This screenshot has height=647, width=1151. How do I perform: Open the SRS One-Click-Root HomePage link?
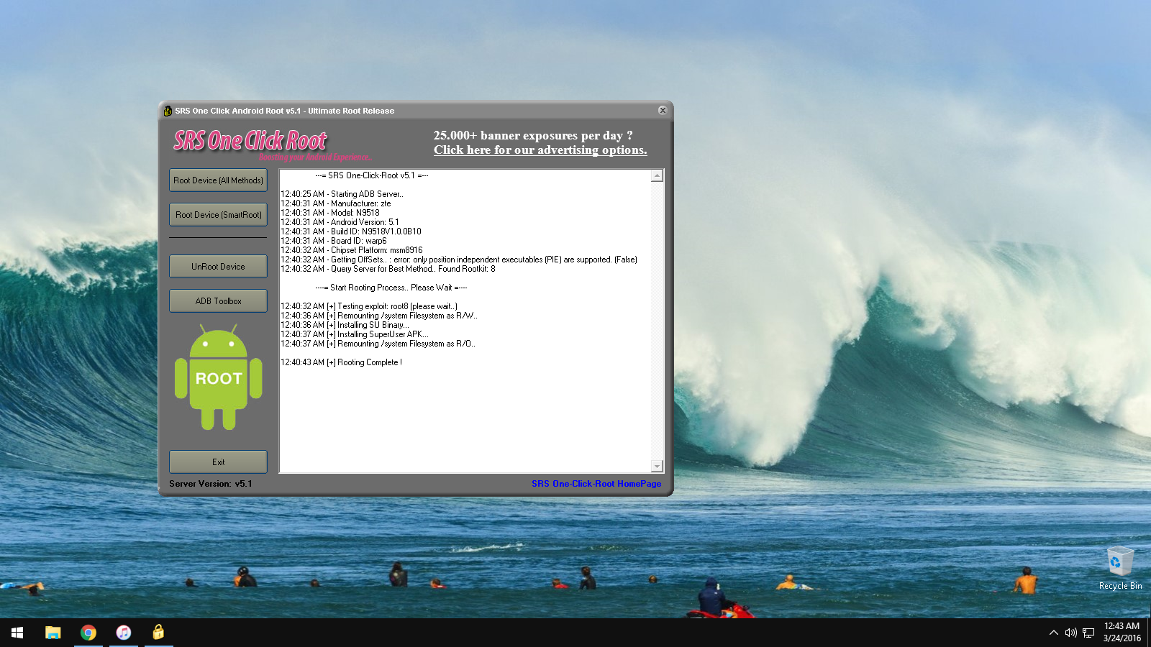tap(596, 484)
